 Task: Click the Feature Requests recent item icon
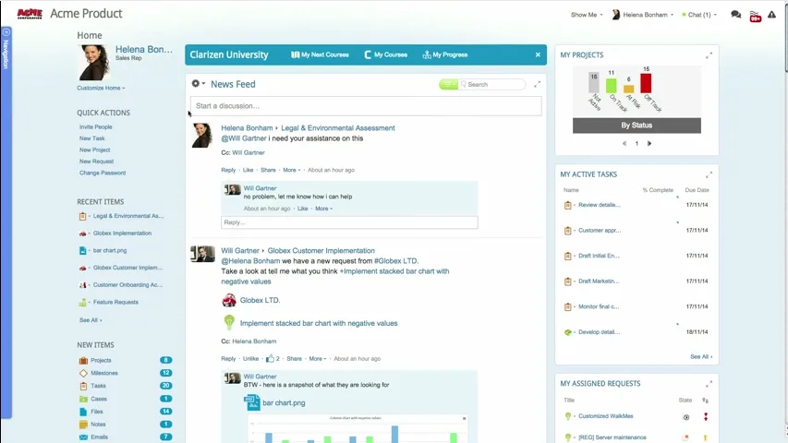(x=82, y=303)
